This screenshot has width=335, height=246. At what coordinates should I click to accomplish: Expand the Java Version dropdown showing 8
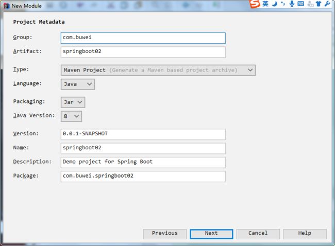tap(71, 116)
